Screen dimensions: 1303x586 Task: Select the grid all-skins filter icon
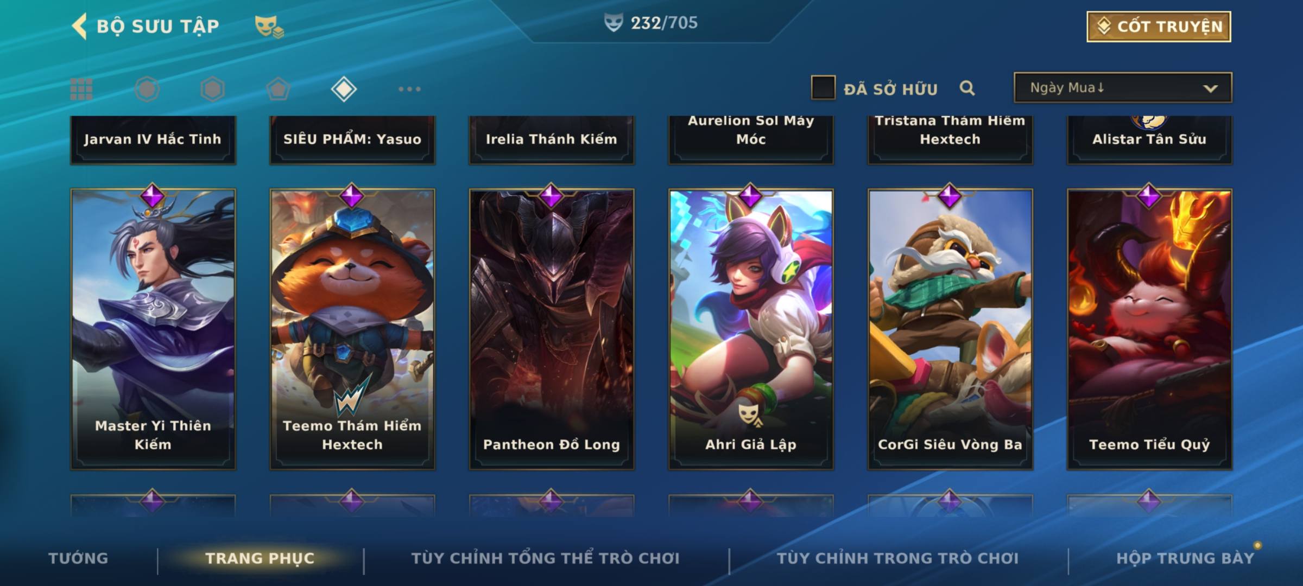pyautogui.click(x=81, y=89)
